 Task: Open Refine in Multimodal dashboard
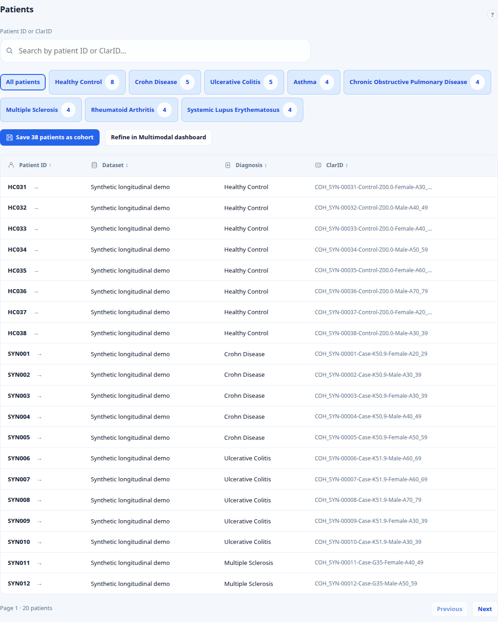[x=159, y=137]
